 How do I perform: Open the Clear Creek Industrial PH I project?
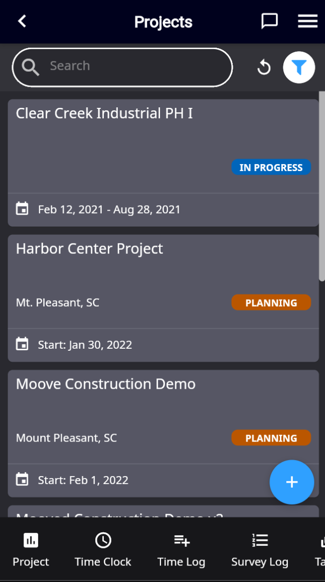[x=163, y=163]
